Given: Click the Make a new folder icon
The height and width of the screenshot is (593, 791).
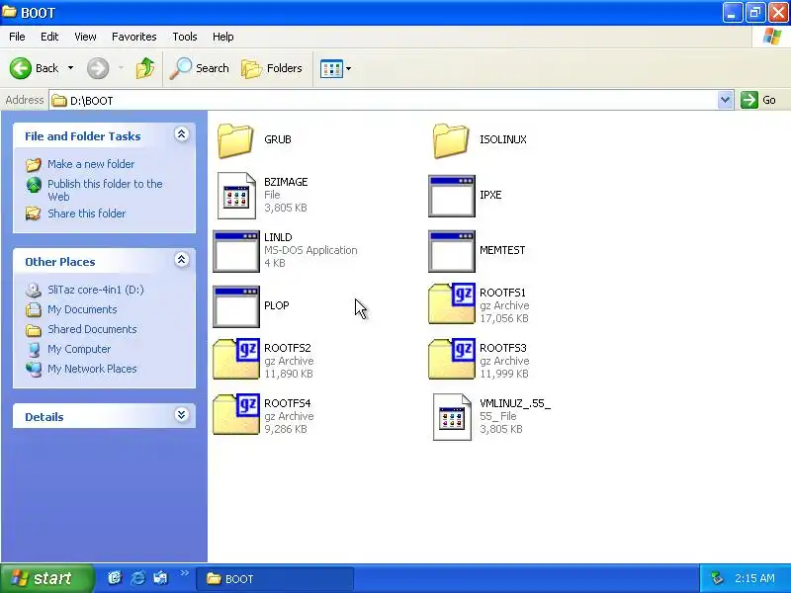Looking at the screenshot, I should pyautogui.click(x=34, y=164).
